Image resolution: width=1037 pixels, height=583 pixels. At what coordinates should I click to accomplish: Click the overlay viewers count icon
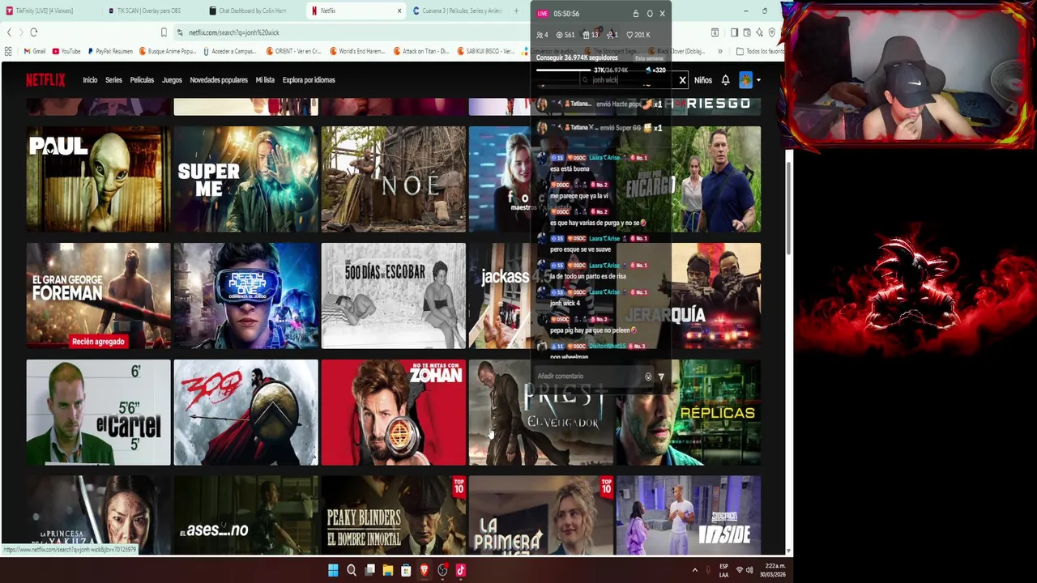point(540,35)
